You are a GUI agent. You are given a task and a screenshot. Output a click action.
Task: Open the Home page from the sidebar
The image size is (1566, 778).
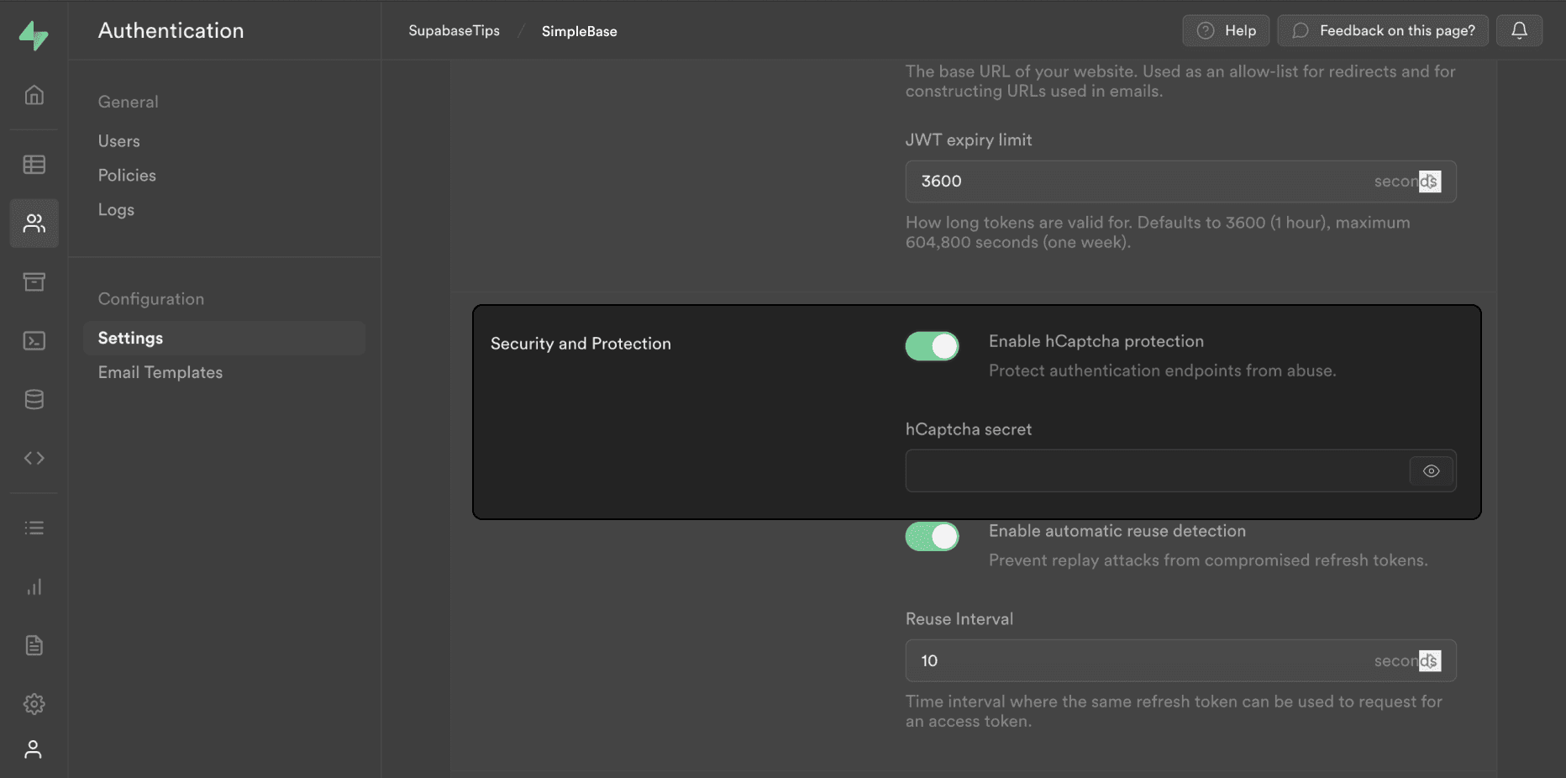click(x=34, y=95)
